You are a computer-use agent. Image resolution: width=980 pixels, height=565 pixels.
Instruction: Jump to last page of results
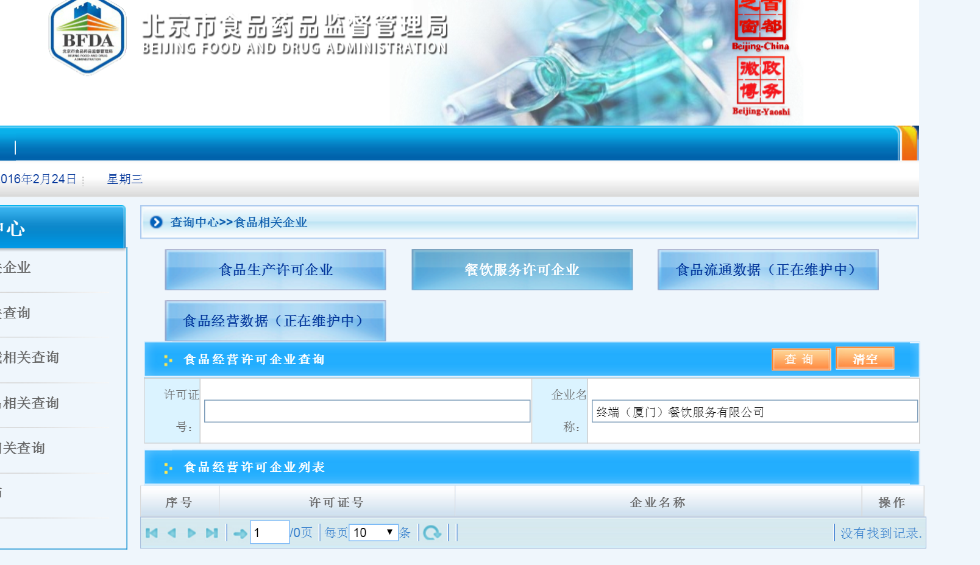click(x=211, y=533)
